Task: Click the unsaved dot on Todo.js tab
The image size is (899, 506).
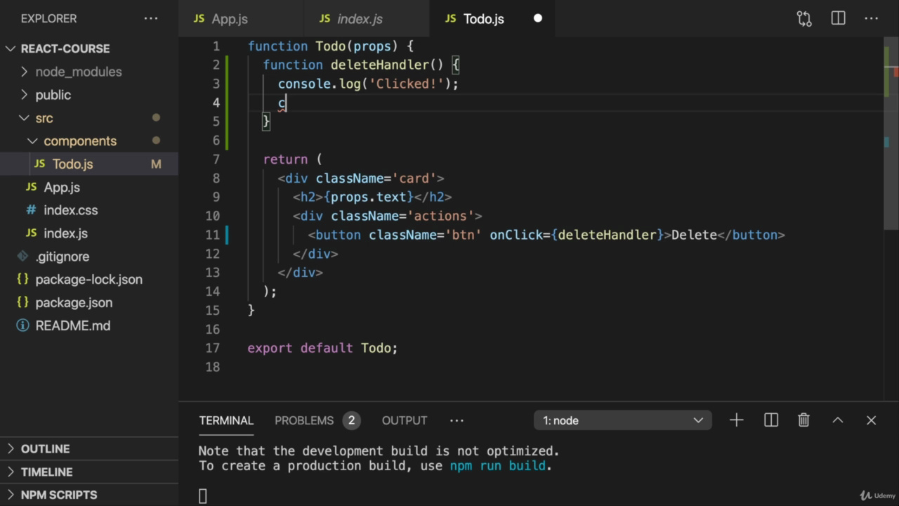Action: [x=538, y=19]
